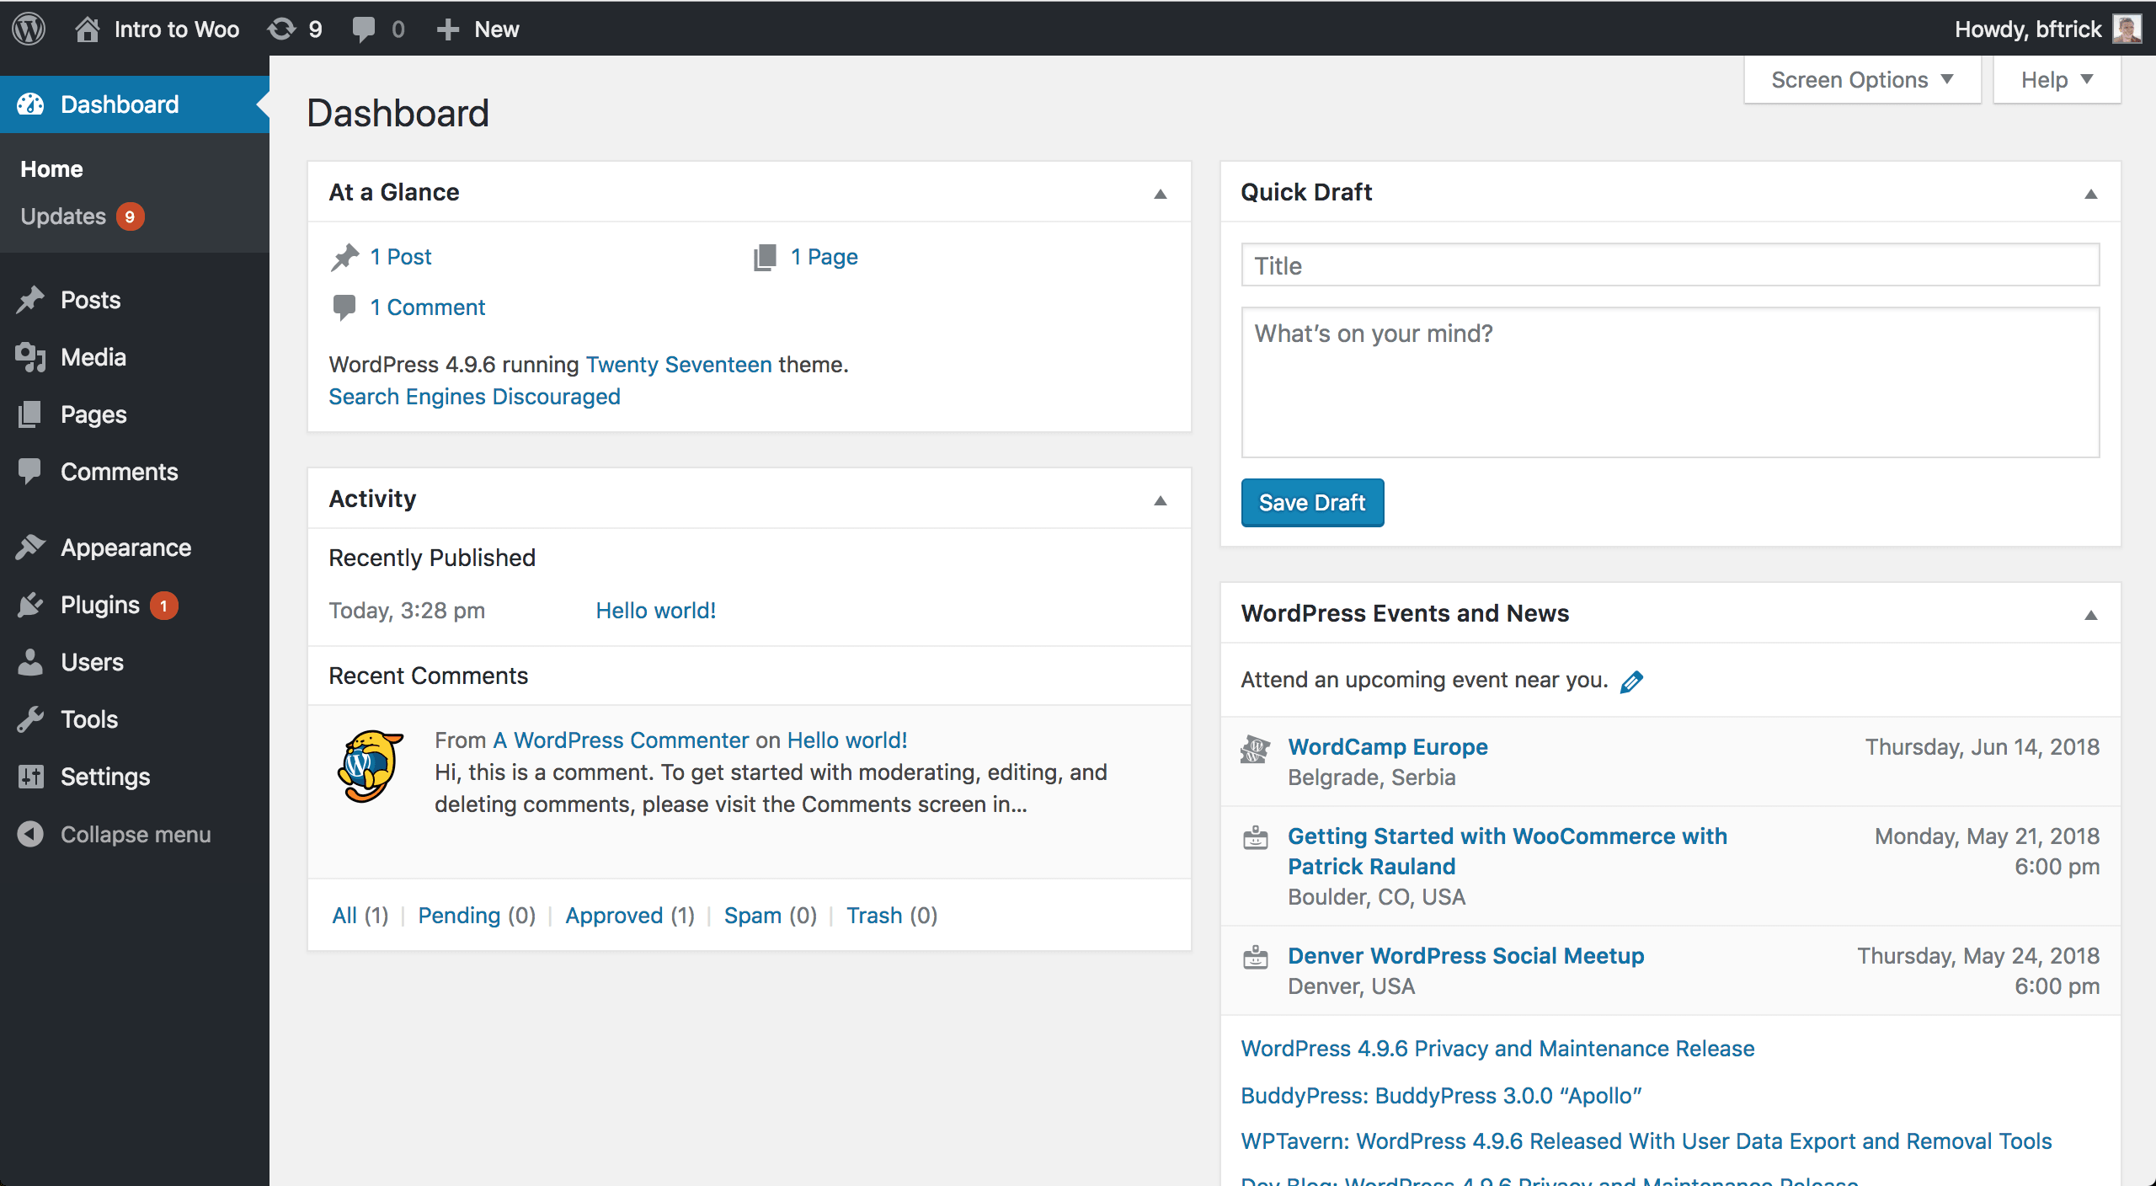Click the Plugins icon with badge 1
Screen dimensions: 2156x1186
[x=30, y=605]
